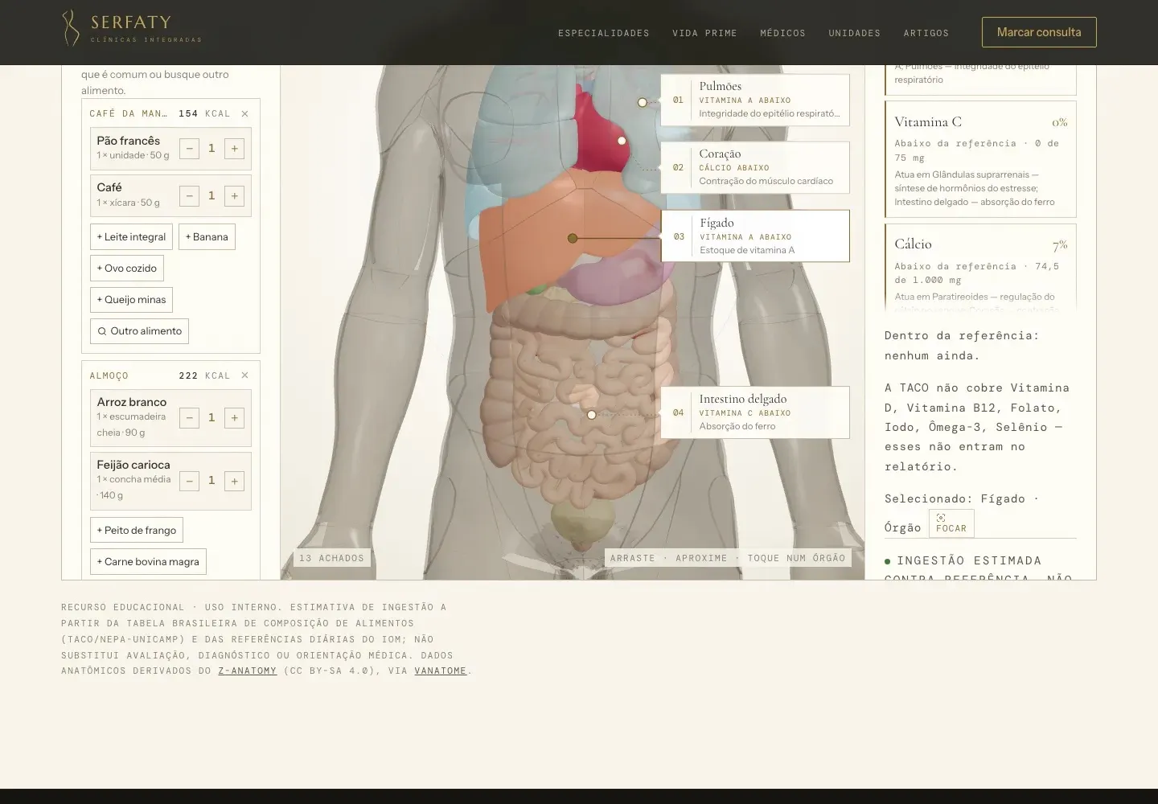Screen dimensions: 1158x804
Task: Click the Marcar consulta button
Action: click(x=1039, y=32)
